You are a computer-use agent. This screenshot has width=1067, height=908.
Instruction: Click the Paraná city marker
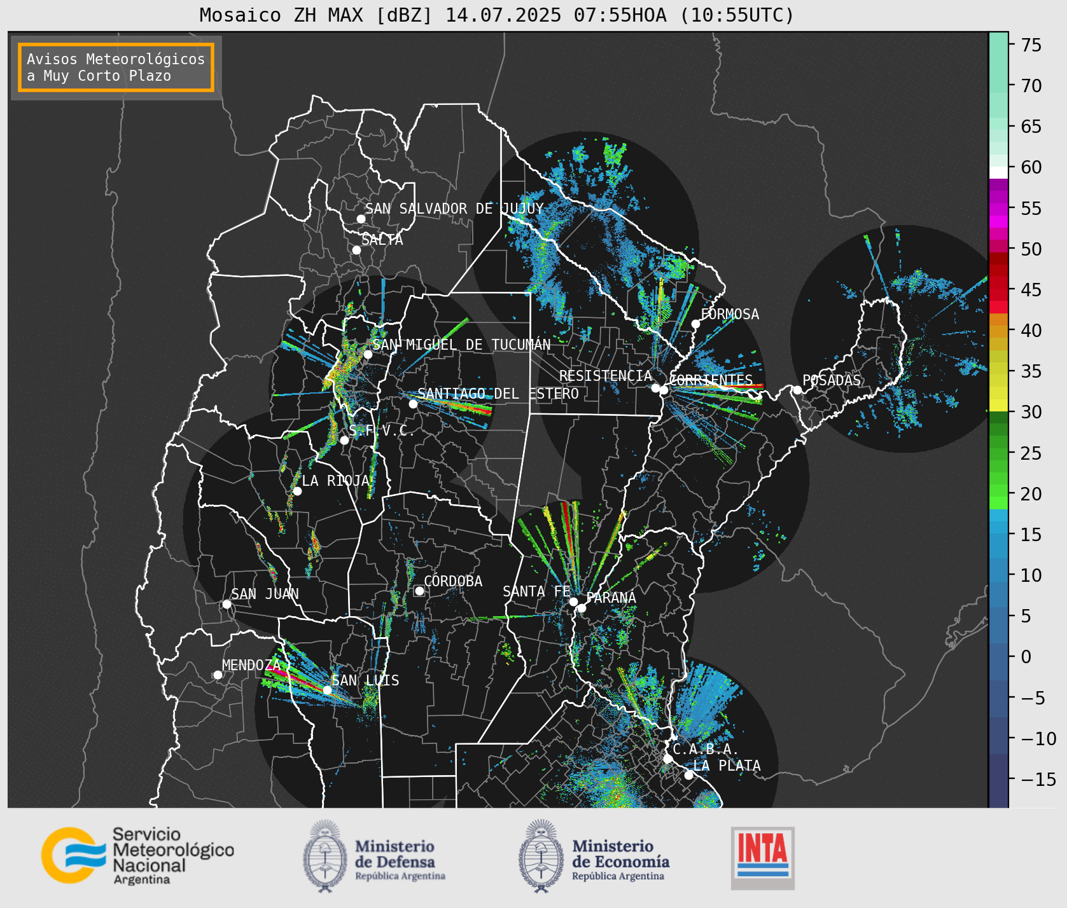coord(582,608)
